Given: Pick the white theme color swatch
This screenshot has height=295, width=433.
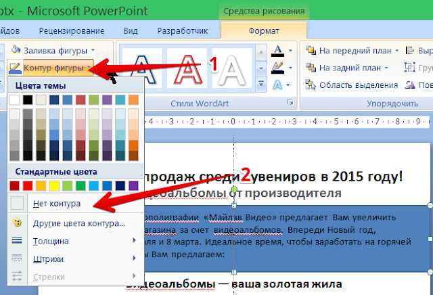Looking at the screenshot, I should [x=15, y=99].
